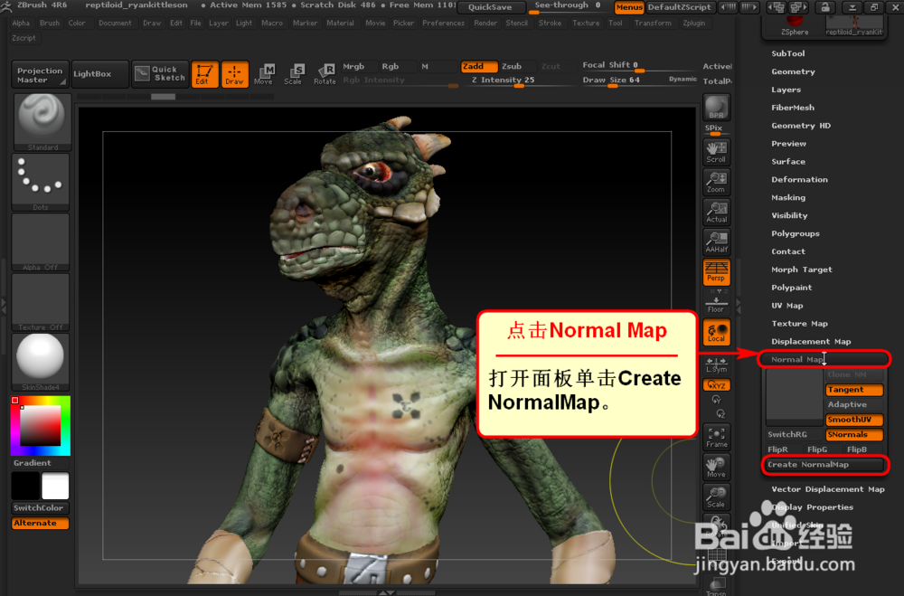Open the Texture menu
This screenshot has height=596, width=904.
coord(586,24)
